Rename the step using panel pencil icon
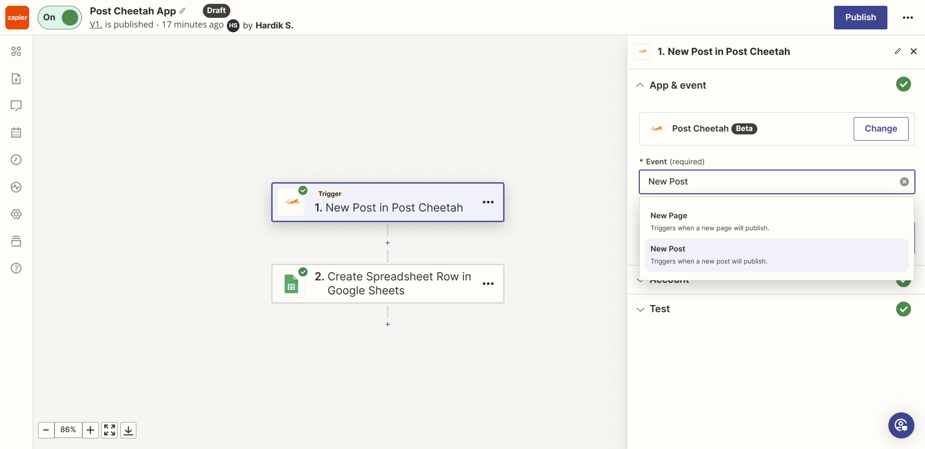 point(898,51)
